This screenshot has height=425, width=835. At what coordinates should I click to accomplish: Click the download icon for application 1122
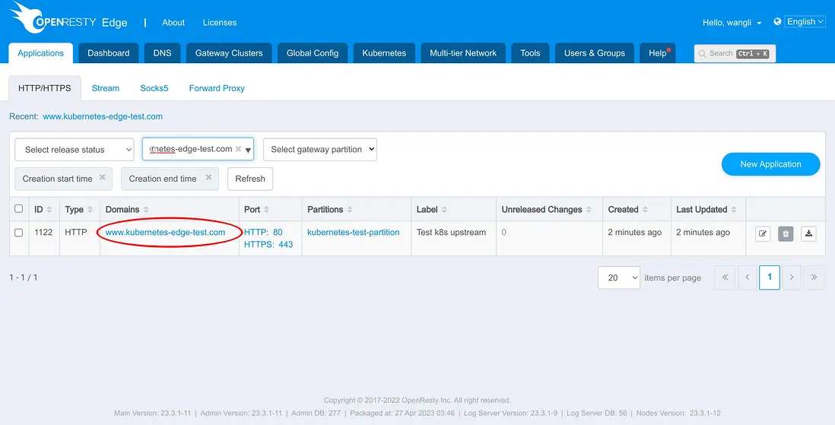pos(808,234)
